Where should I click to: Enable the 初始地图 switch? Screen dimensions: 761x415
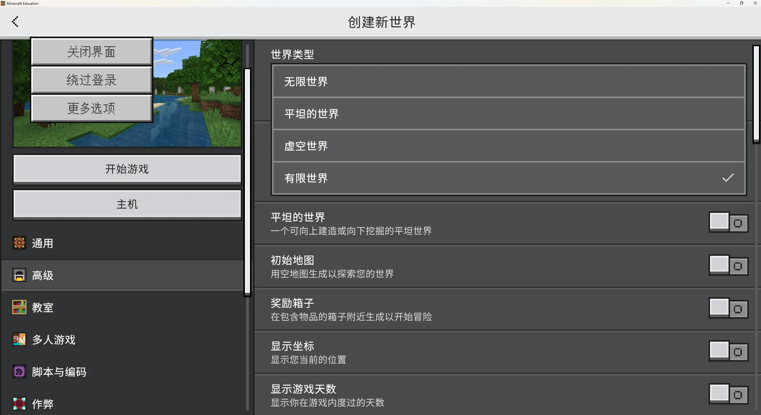click(x=728, y=265)
